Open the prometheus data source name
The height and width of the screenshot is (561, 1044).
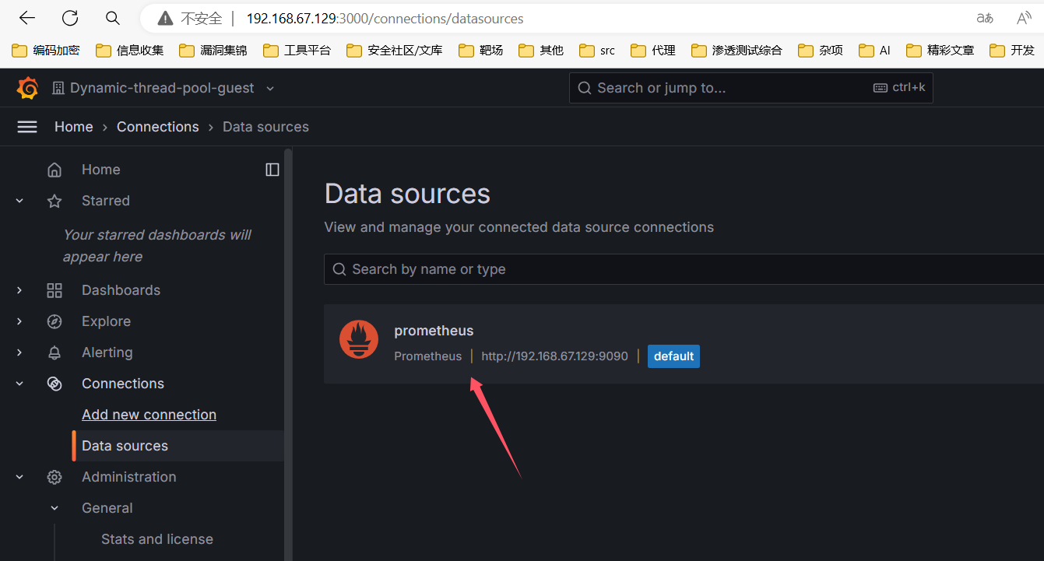click(434, 331)
